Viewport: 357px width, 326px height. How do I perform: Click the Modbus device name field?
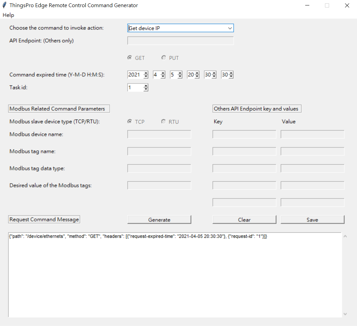159,134
